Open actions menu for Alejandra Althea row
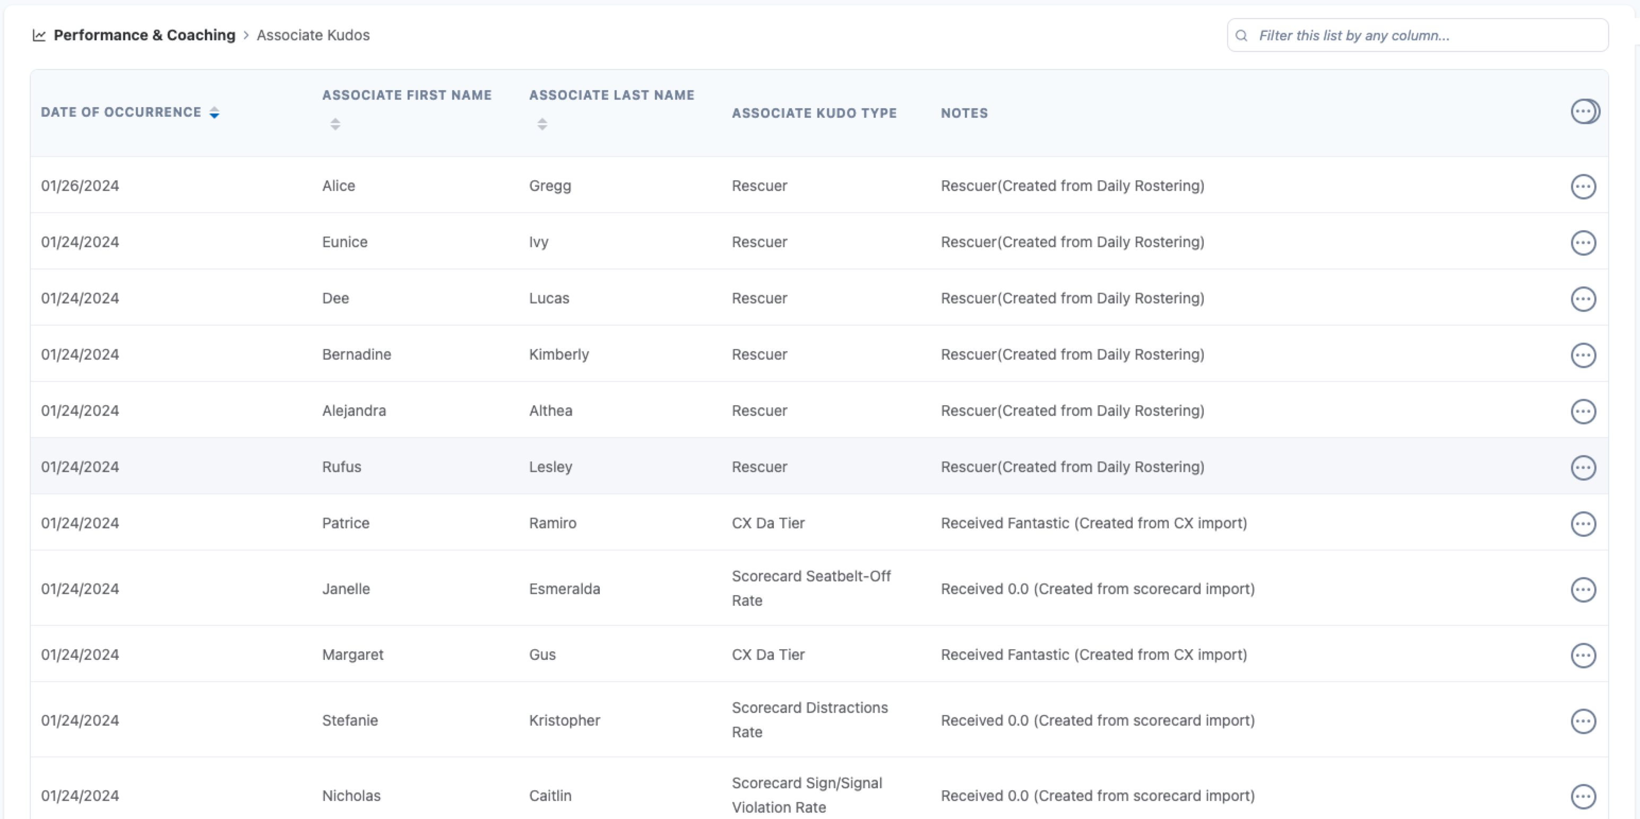The height and width of the screenshot is (819, 1640). 1583,411
